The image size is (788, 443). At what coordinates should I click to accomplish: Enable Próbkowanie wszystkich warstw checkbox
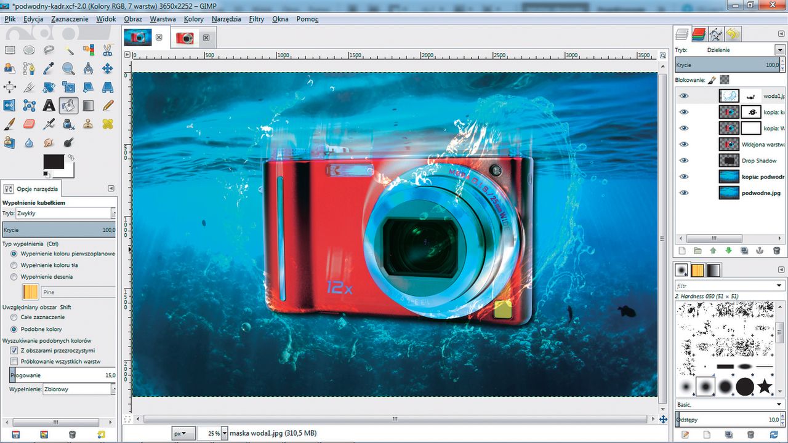14,361
